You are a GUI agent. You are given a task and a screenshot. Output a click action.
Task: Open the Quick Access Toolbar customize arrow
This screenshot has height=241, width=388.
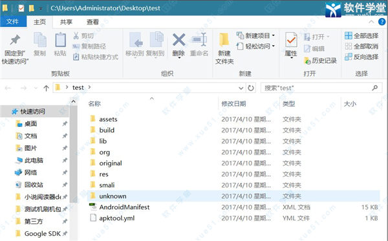click(41, 8)
